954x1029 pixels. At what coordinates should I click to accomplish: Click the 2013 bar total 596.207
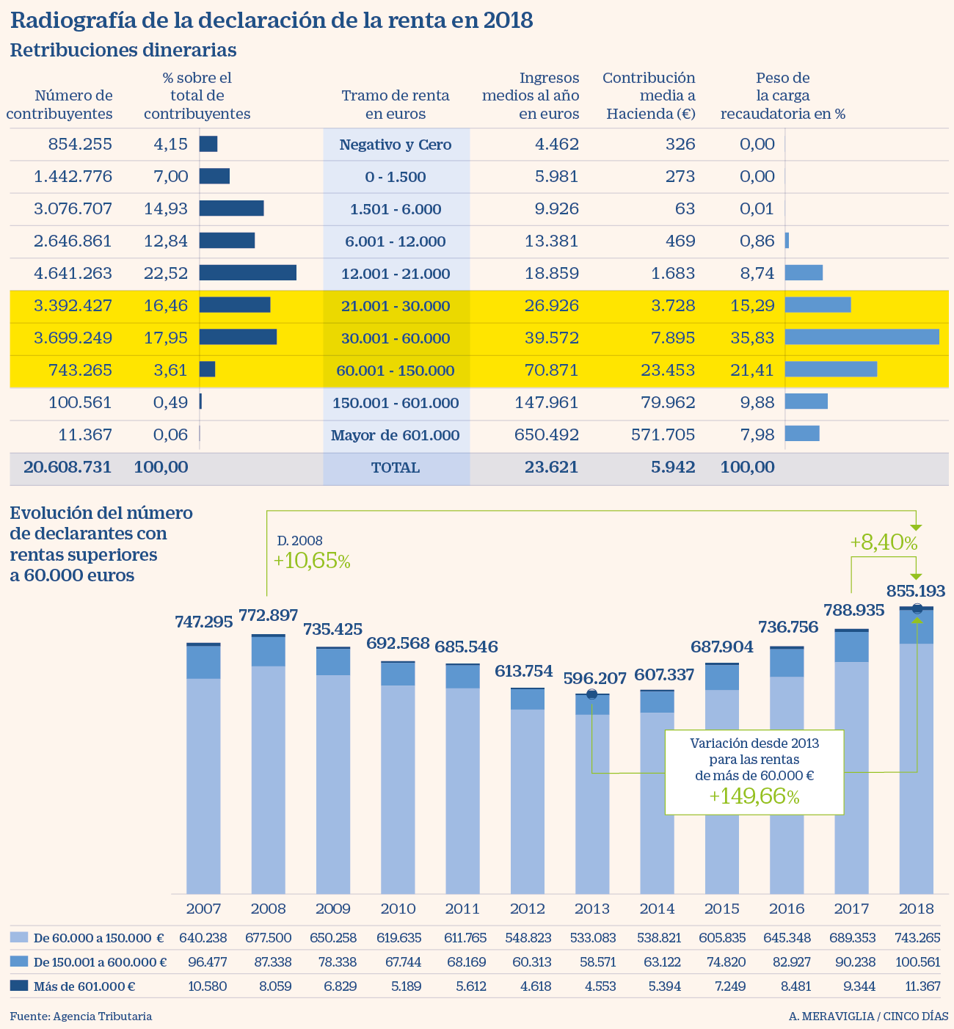point(595,678)
